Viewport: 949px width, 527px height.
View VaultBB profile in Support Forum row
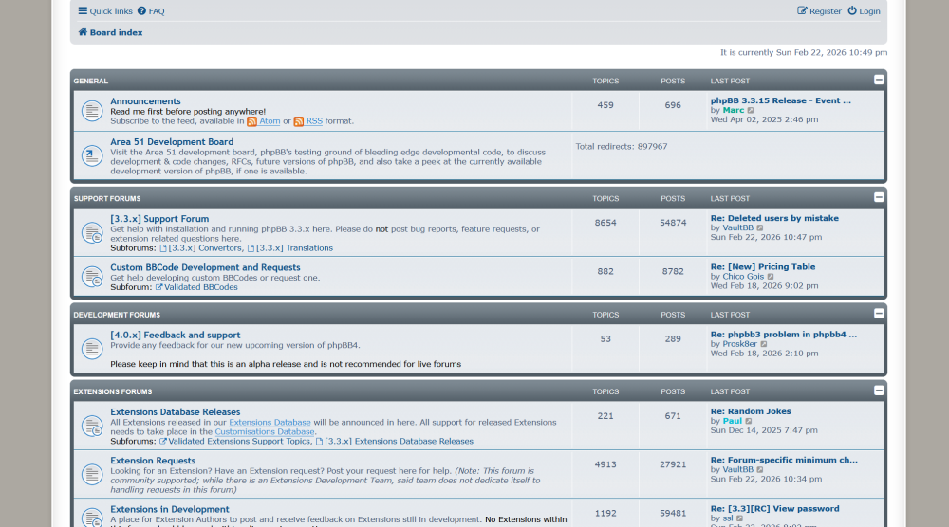tap(737, 227)
